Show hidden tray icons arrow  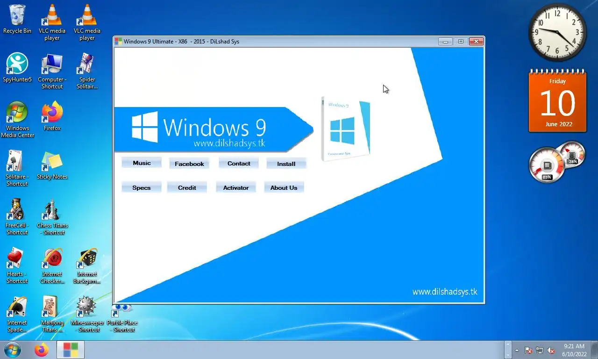click(x=517, y=350)
